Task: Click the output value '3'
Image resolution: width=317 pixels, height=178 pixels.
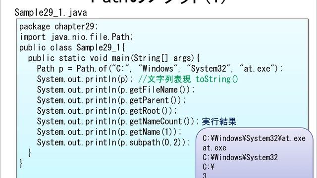Action: pos(205,176)
